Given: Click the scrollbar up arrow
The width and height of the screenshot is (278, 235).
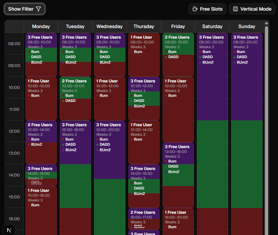Looking at the screenshot, I should (x=266, y=23).
